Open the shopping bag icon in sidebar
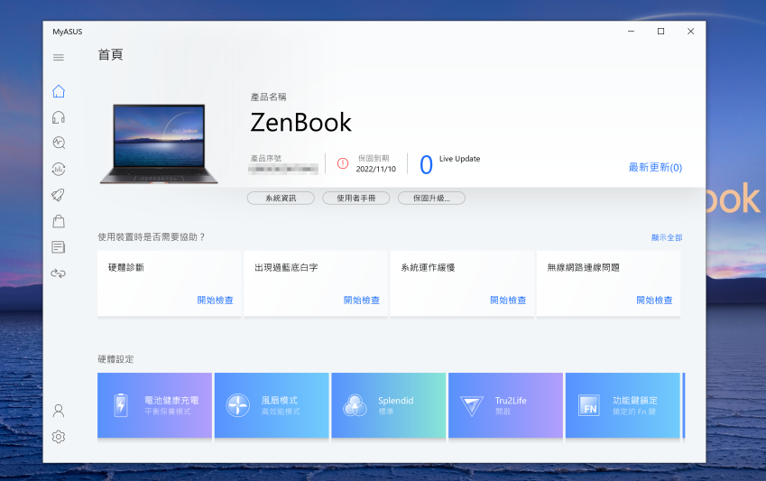Image resolution: width=766 pixels, height=481 pixels. pos(59,221)
